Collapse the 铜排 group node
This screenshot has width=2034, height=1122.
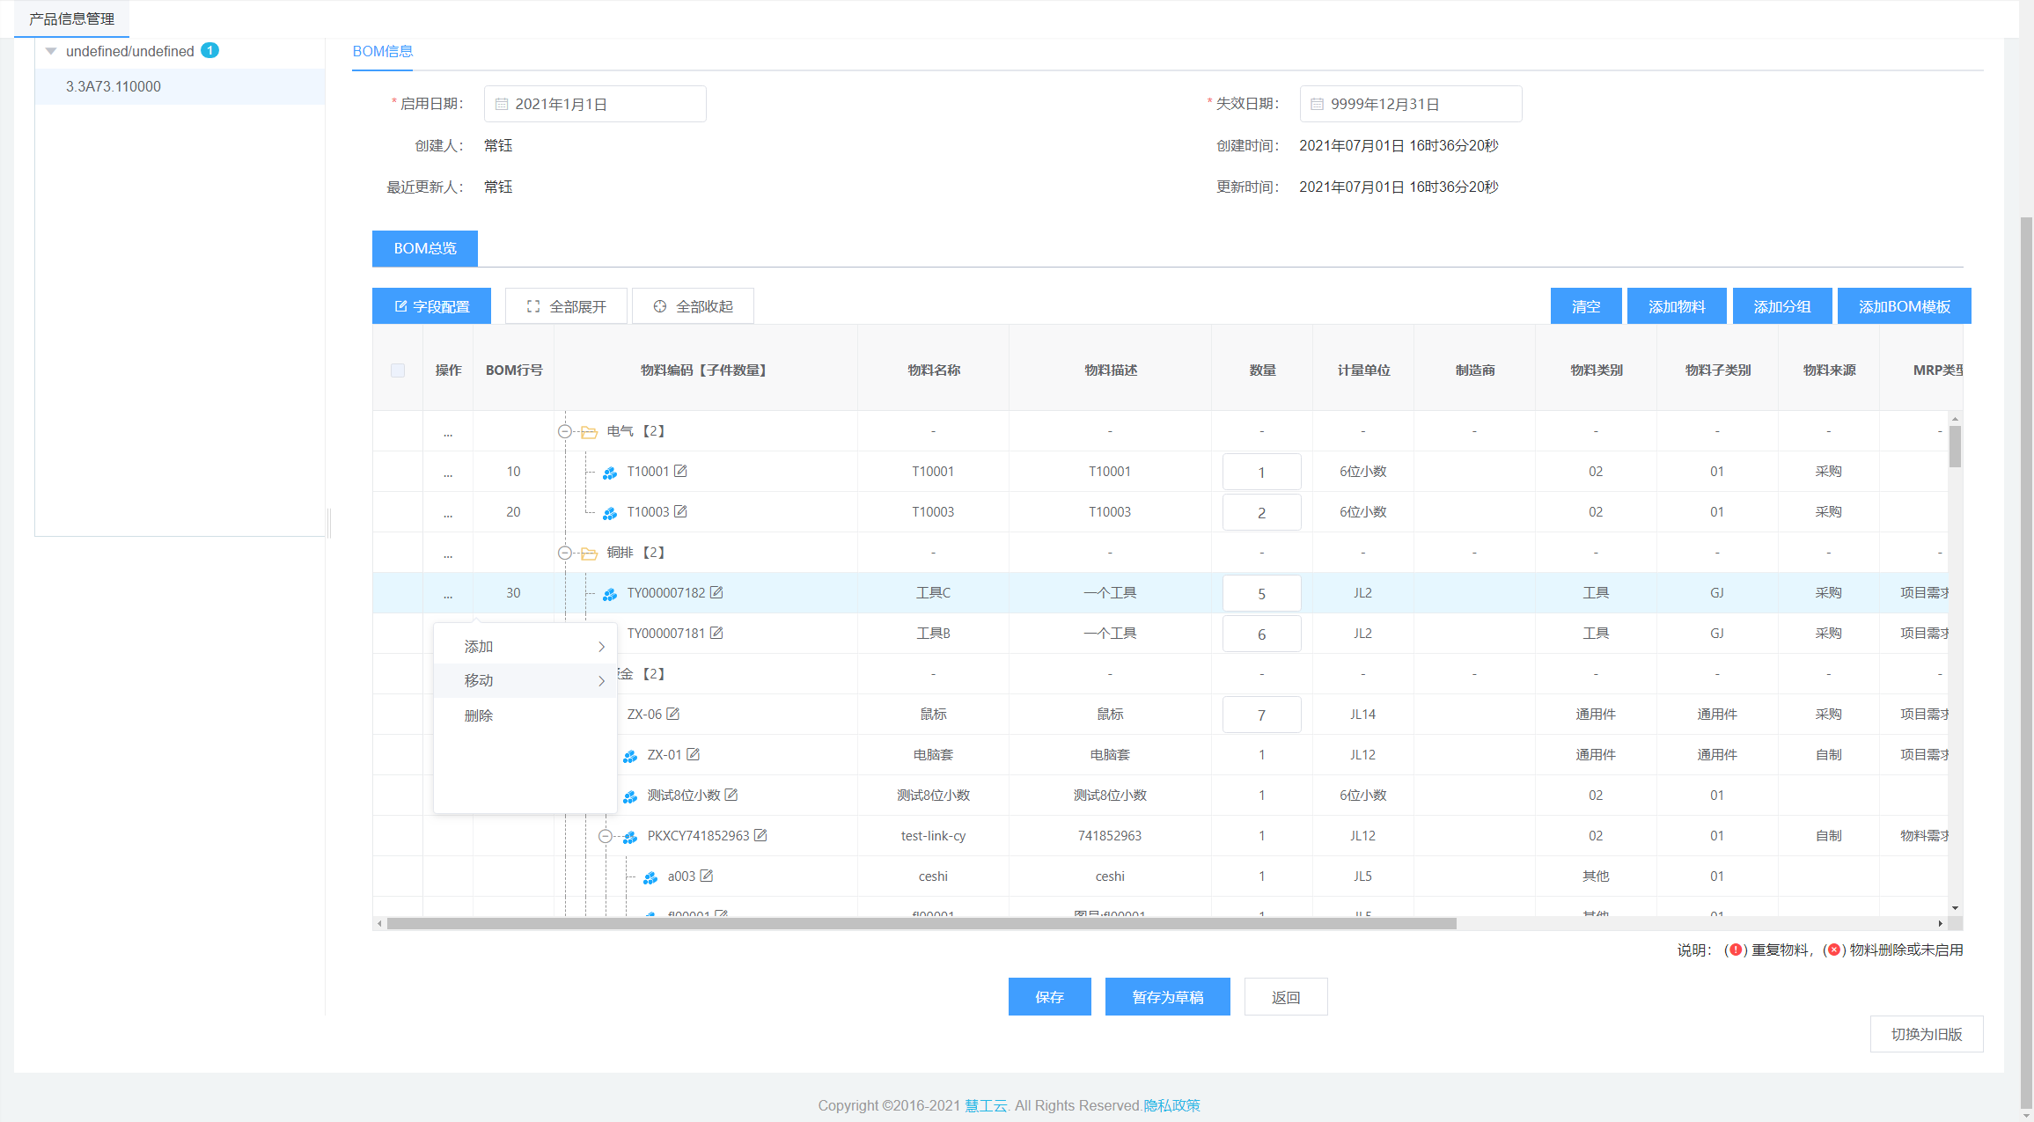tap(565, 553)
